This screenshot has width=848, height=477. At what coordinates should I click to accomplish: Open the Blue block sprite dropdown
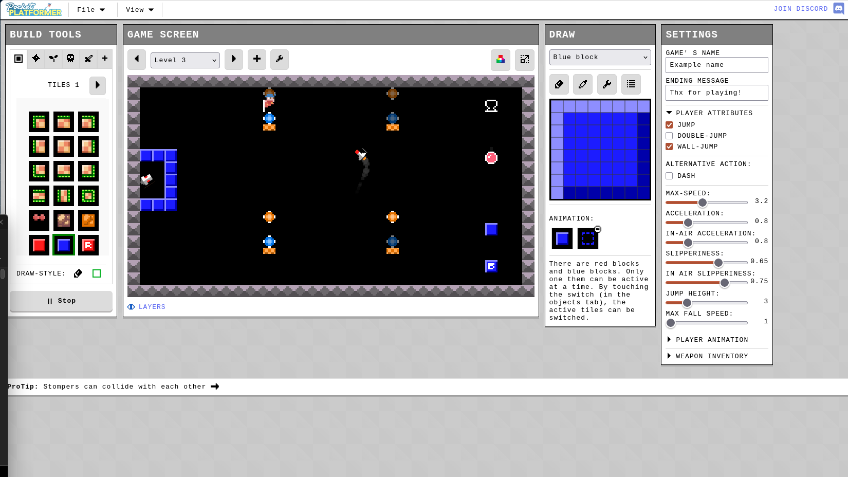600,57
